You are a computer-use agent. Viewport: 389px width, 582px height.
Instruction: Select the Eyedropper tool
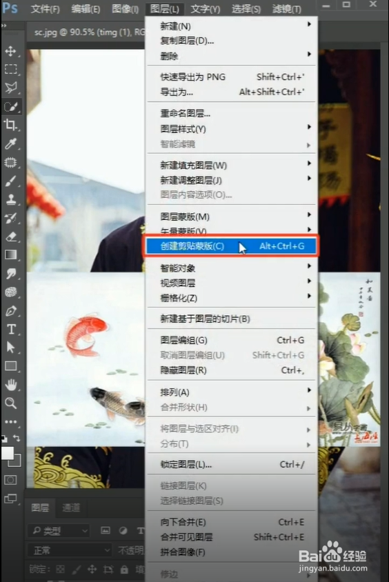[10, 143]
